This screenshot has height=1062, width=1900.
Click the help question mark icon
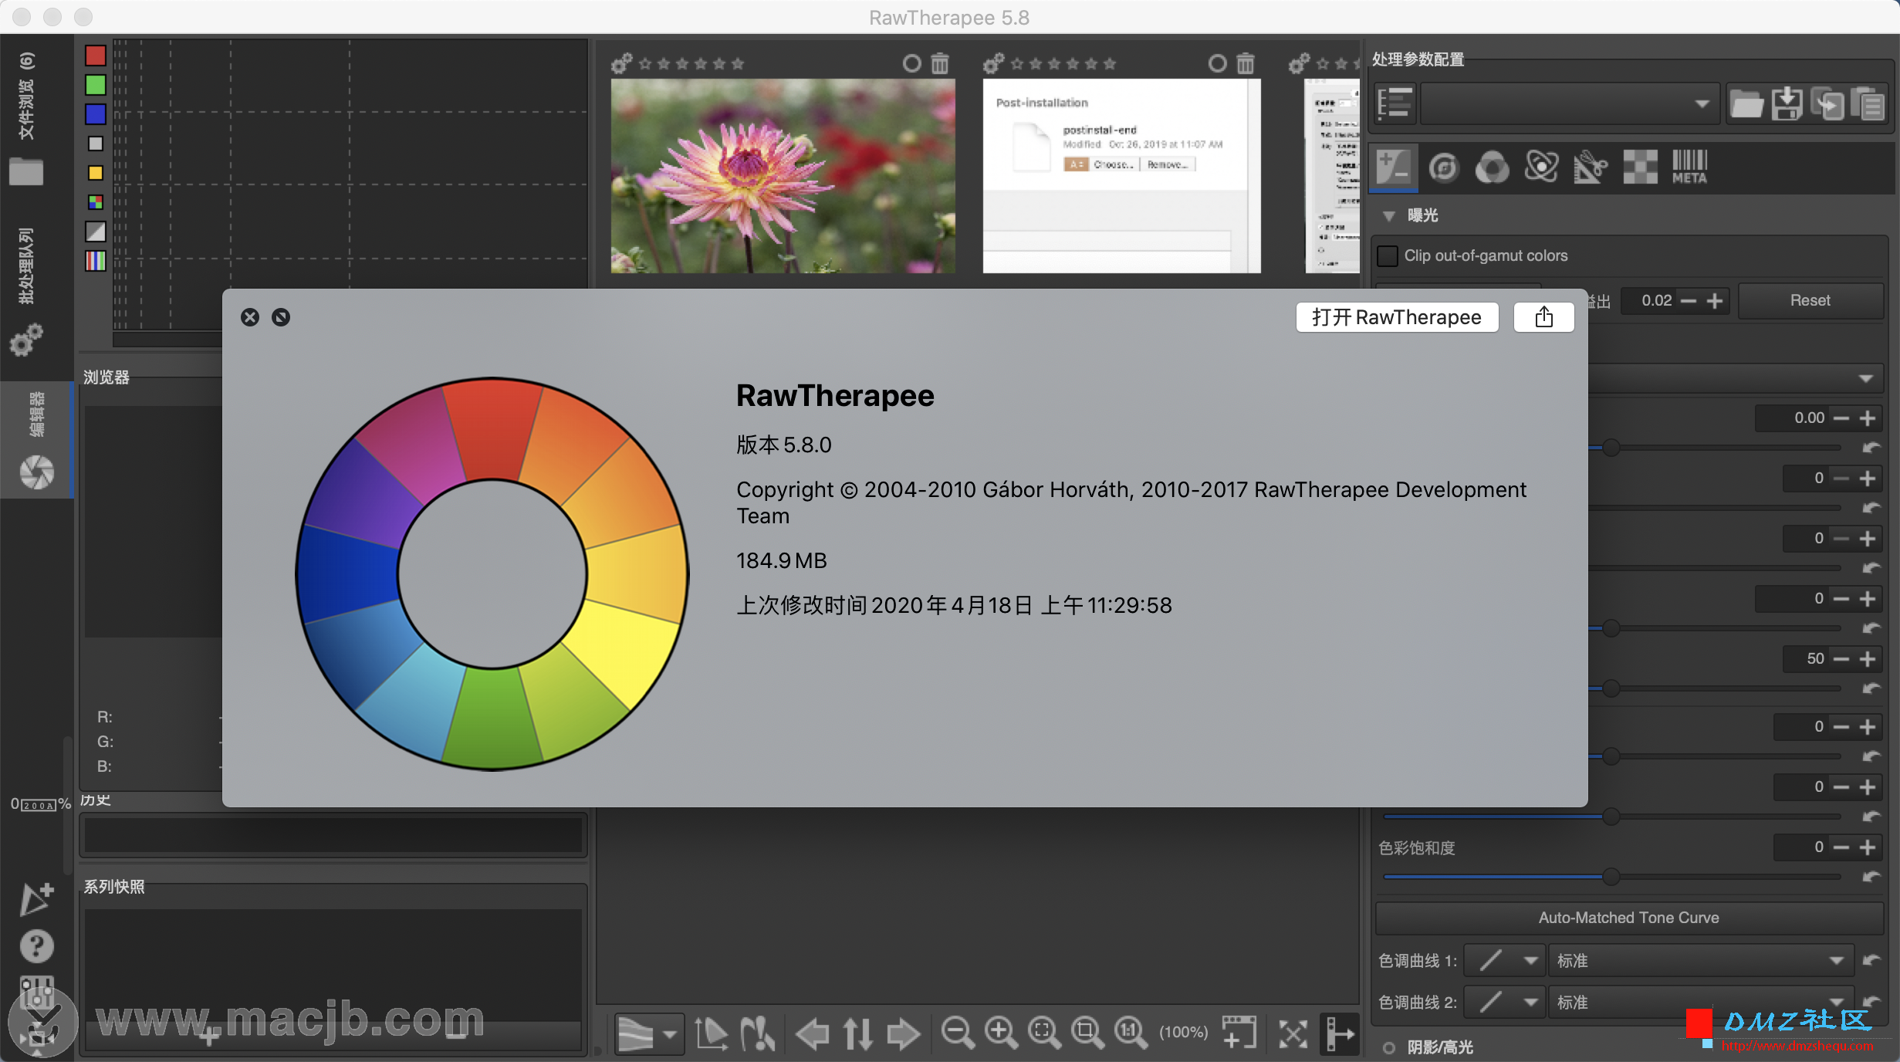tap(36, 946)
